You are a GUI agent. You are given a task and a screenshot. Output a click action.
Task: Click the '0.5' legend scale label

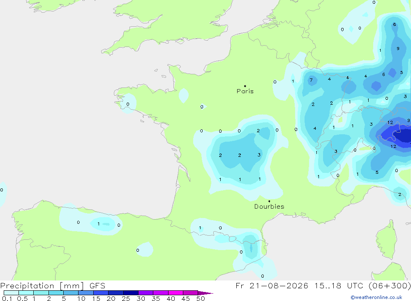pyautogui.click(x=22, y=299)
